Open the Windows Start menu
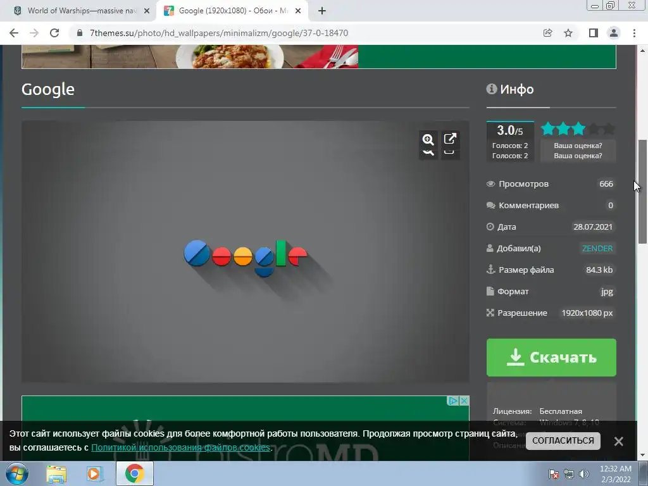The image size is (648, 486). point(16,473)
